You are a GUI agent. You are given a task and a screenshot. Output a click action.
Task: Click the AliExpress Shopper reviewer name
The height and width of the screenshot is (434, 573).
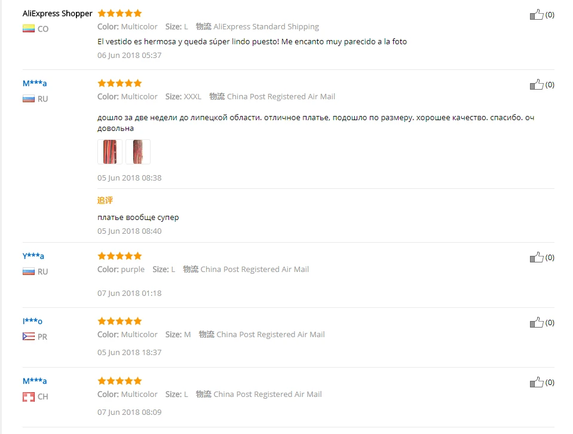tap(57, 14)
